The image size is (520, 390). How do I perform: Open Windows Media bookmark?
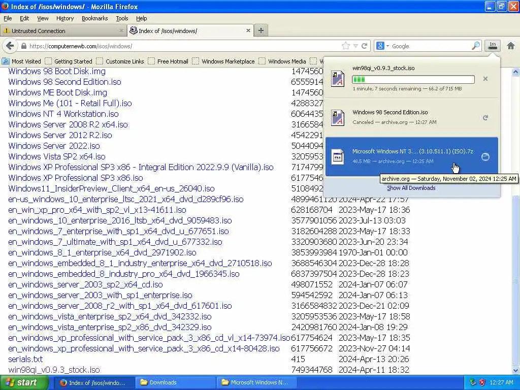point(282,61)
